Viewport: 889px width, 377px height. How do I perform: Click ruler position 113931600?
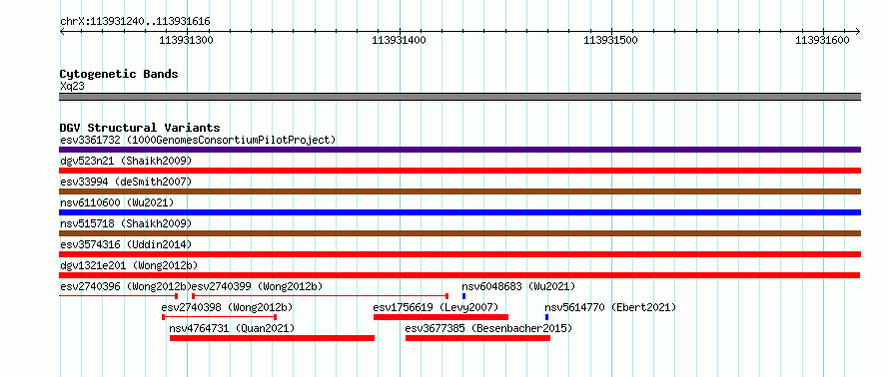pyautogui.click(x=823, y=40)
